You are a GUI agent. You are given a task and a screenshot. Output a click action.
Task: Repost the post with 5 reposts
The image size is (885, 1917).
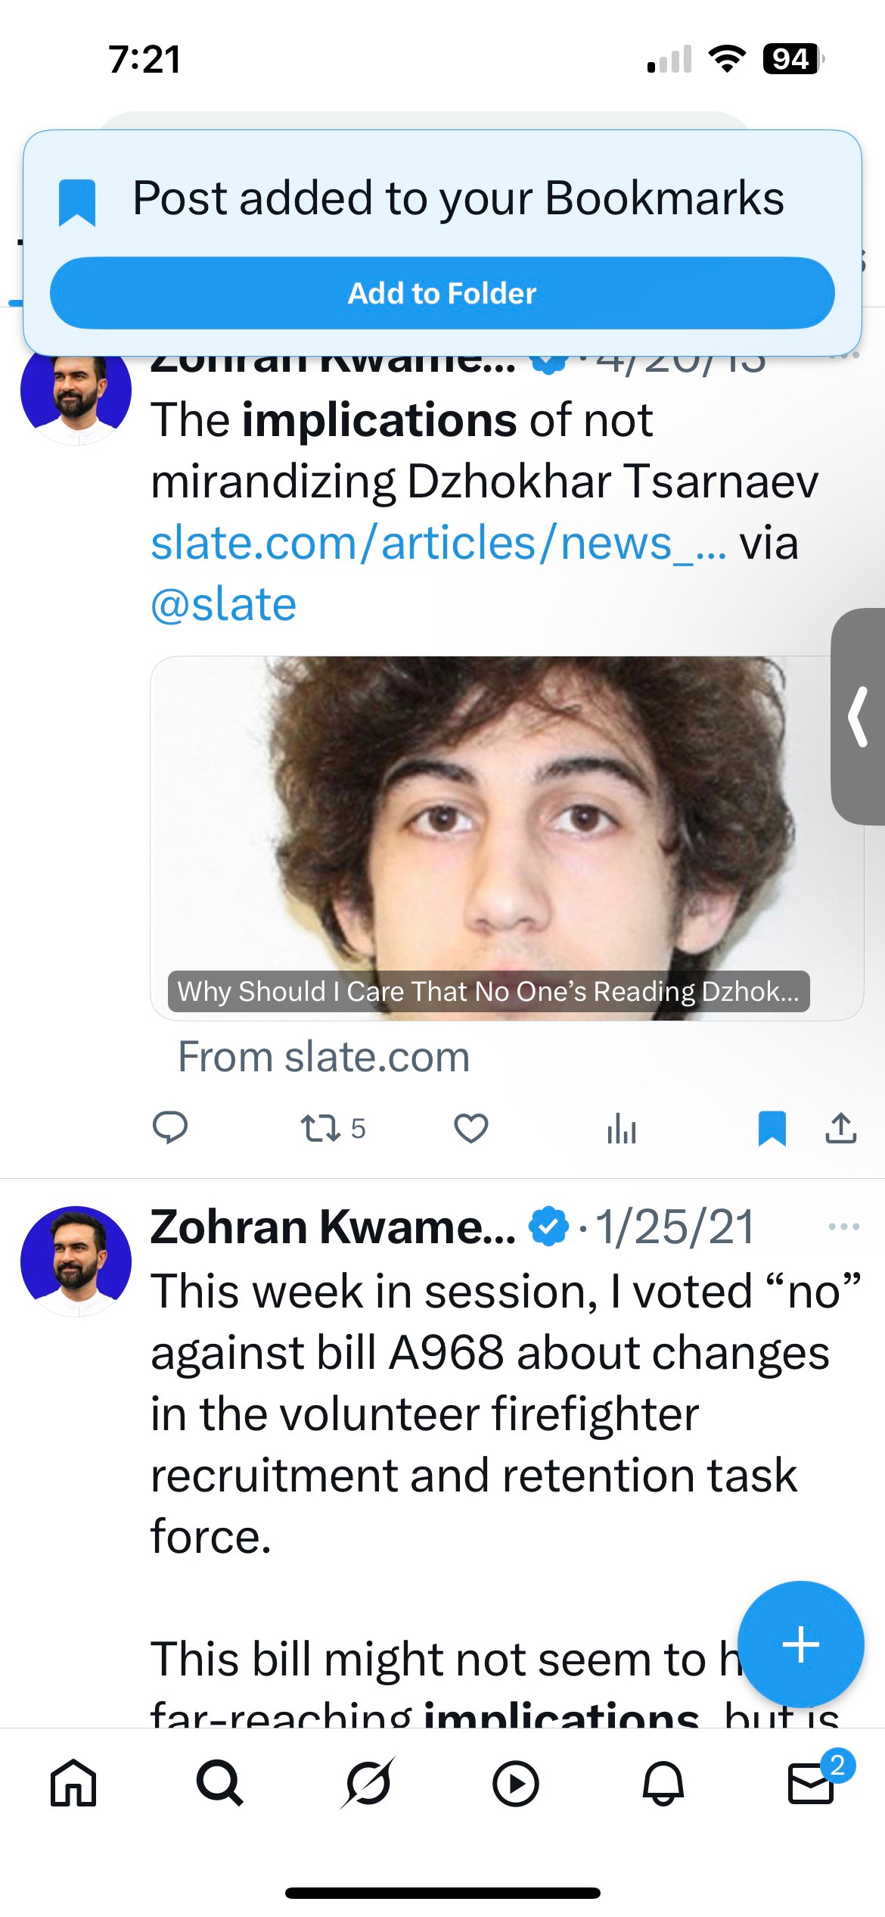(333, 1128)
